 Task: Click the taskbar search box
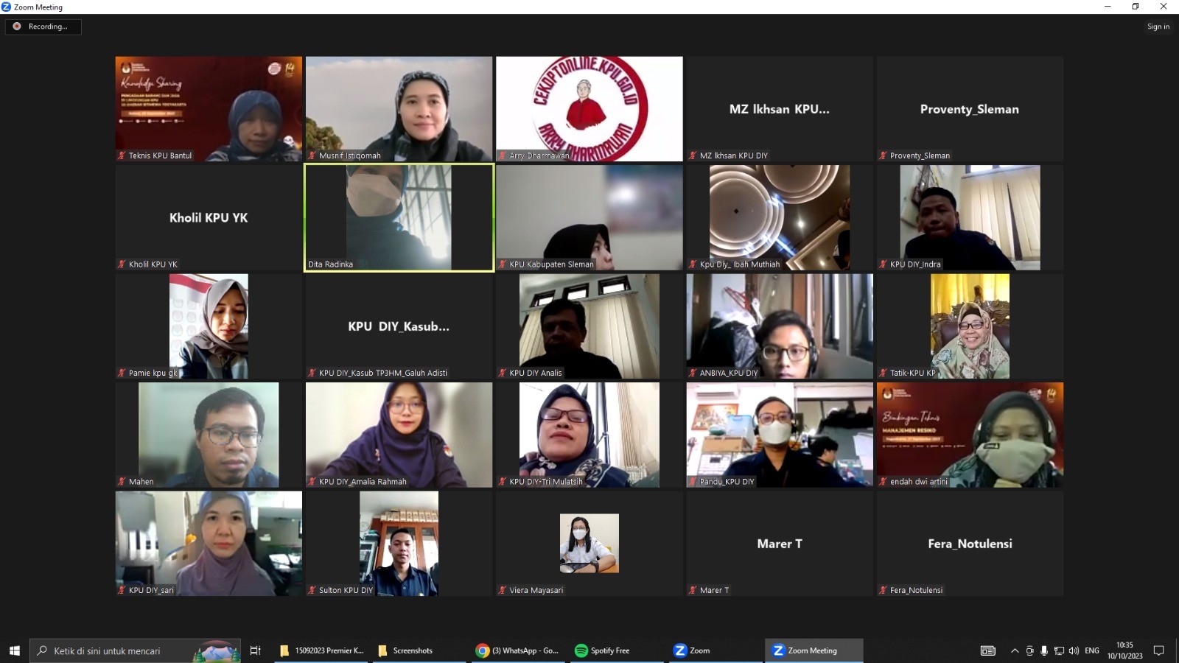(118, 650)
